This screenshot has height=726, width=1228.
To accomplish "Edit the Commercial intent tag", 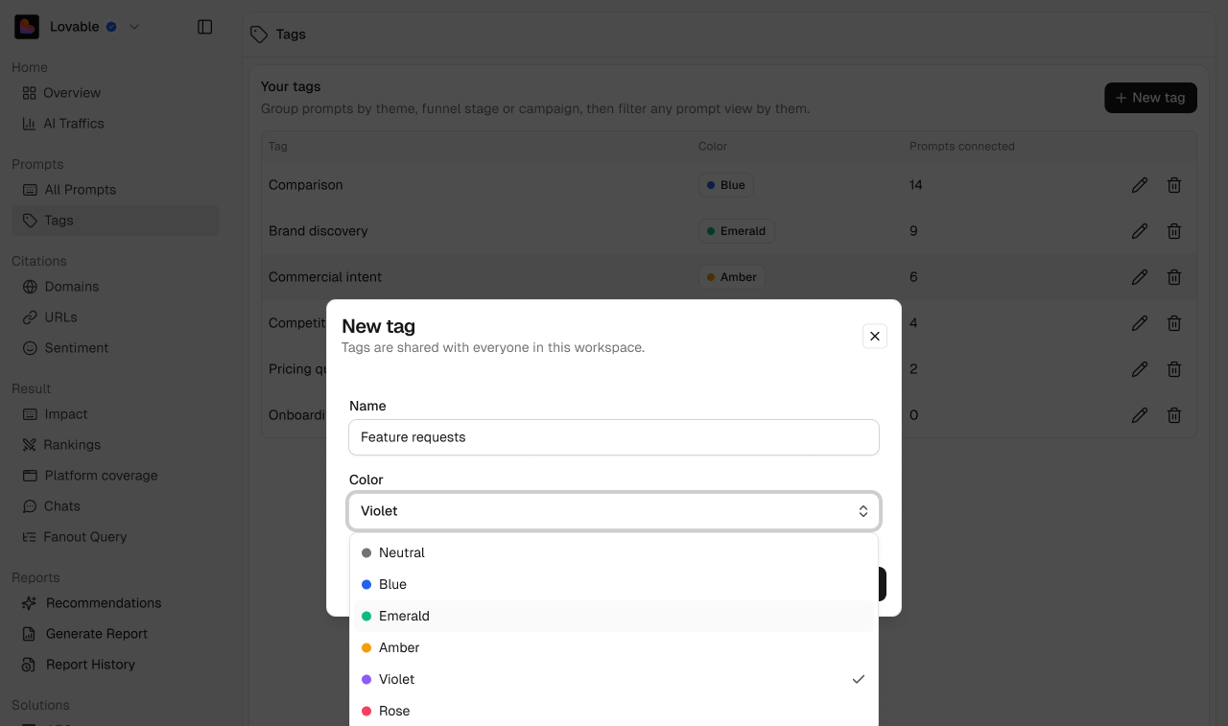I will click(x=1140, y=277).
